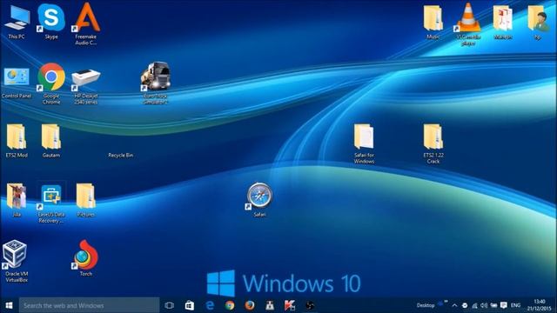Select Freemake Audio Converter shortcut
This screenshot has height=313, width=557.
[86, 24]
